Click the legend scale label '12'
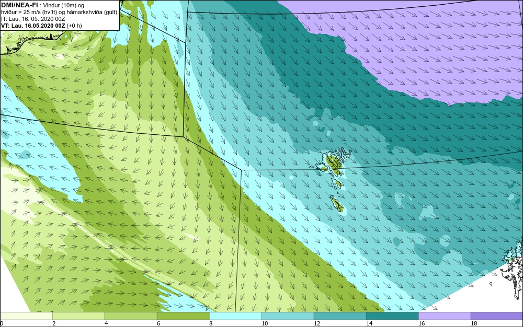This screenshot has height=327, width=523. click(317, 323)
